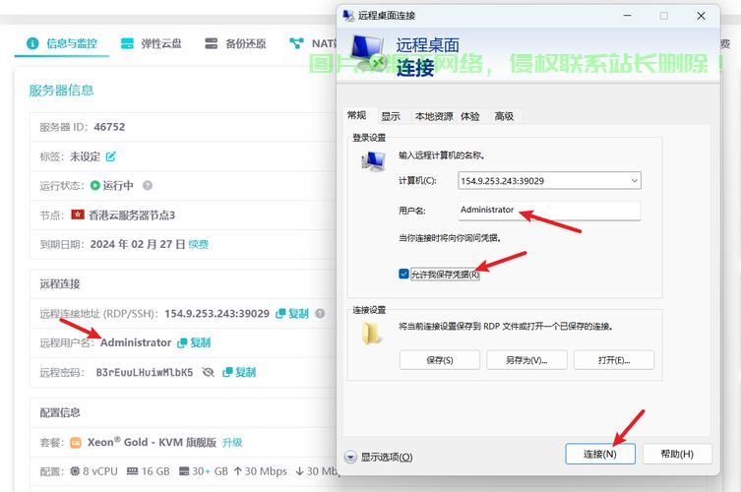
Task: Click the cloud disk icon beside 弹性云盘
Action: click(x=127, y=43)
